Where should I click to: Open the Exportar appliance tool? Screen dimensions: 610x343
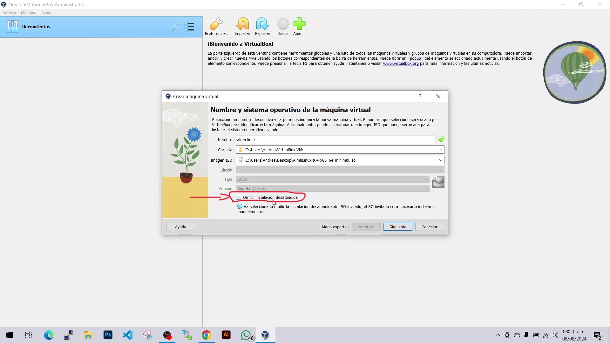262,27
